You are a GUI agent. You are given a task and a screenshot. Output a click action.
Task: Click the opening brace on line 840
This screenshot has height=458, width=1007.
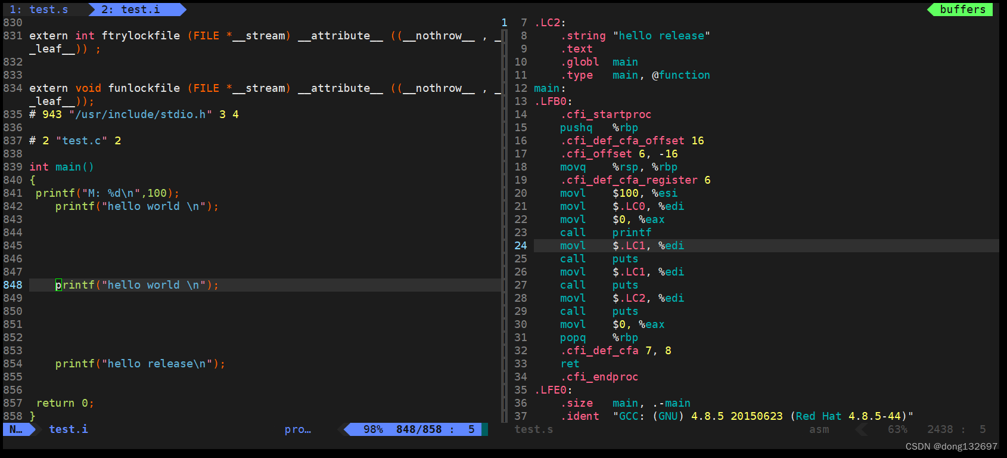32,180
